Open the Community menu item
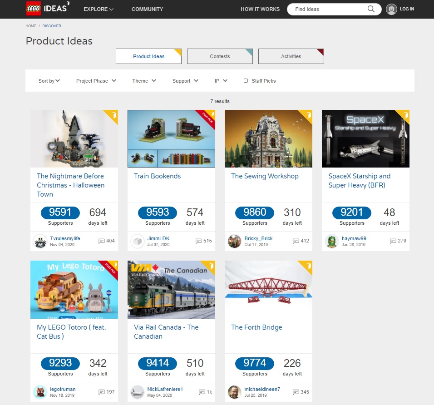This screenshot has width=434, height=405. 147,9
